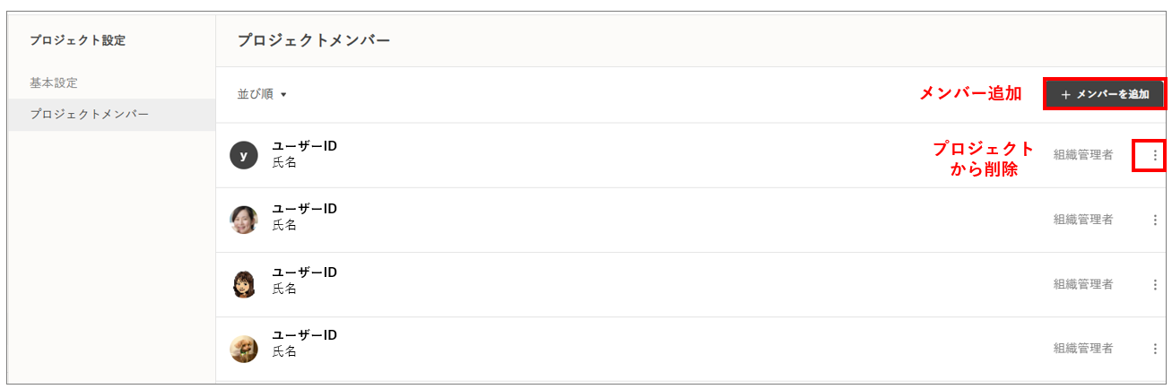Click the fourth member's dog avatar

pos(244,349)
